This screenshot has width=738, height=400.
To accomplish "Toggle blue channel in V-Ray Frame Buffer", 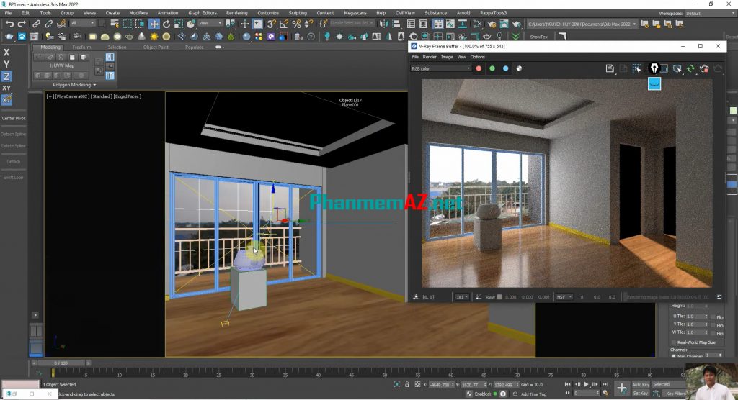I will point(505,68).
